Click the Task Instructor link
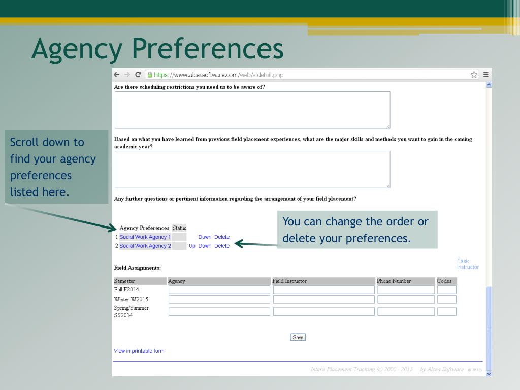The image size is (520, 390). pyautogui.click(x=468, y=264)
